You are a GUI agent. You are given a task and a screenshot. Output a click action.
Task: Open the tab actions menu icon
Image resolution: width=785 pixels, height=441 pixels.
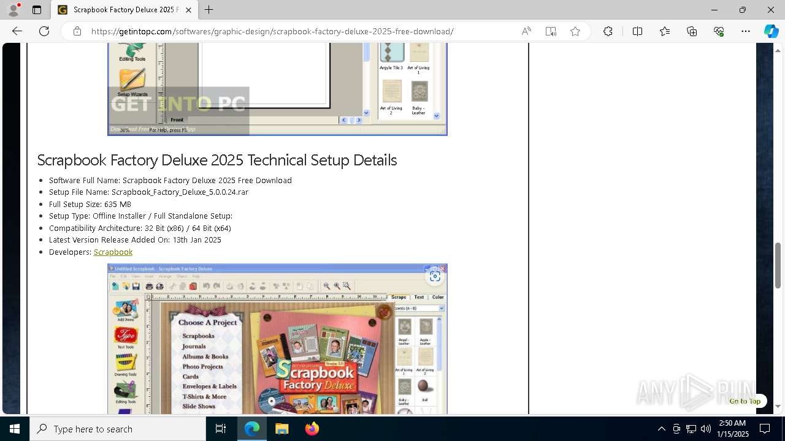pos(37,10)
